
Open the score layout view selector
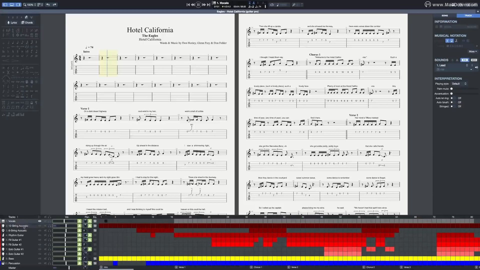coord(40,4)
